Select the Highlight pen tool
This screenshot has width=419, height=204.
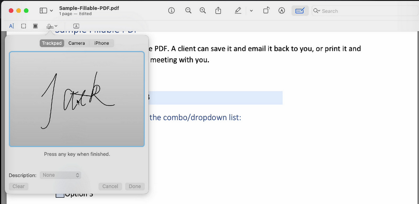pyautogui.click(x=238, y=11)
